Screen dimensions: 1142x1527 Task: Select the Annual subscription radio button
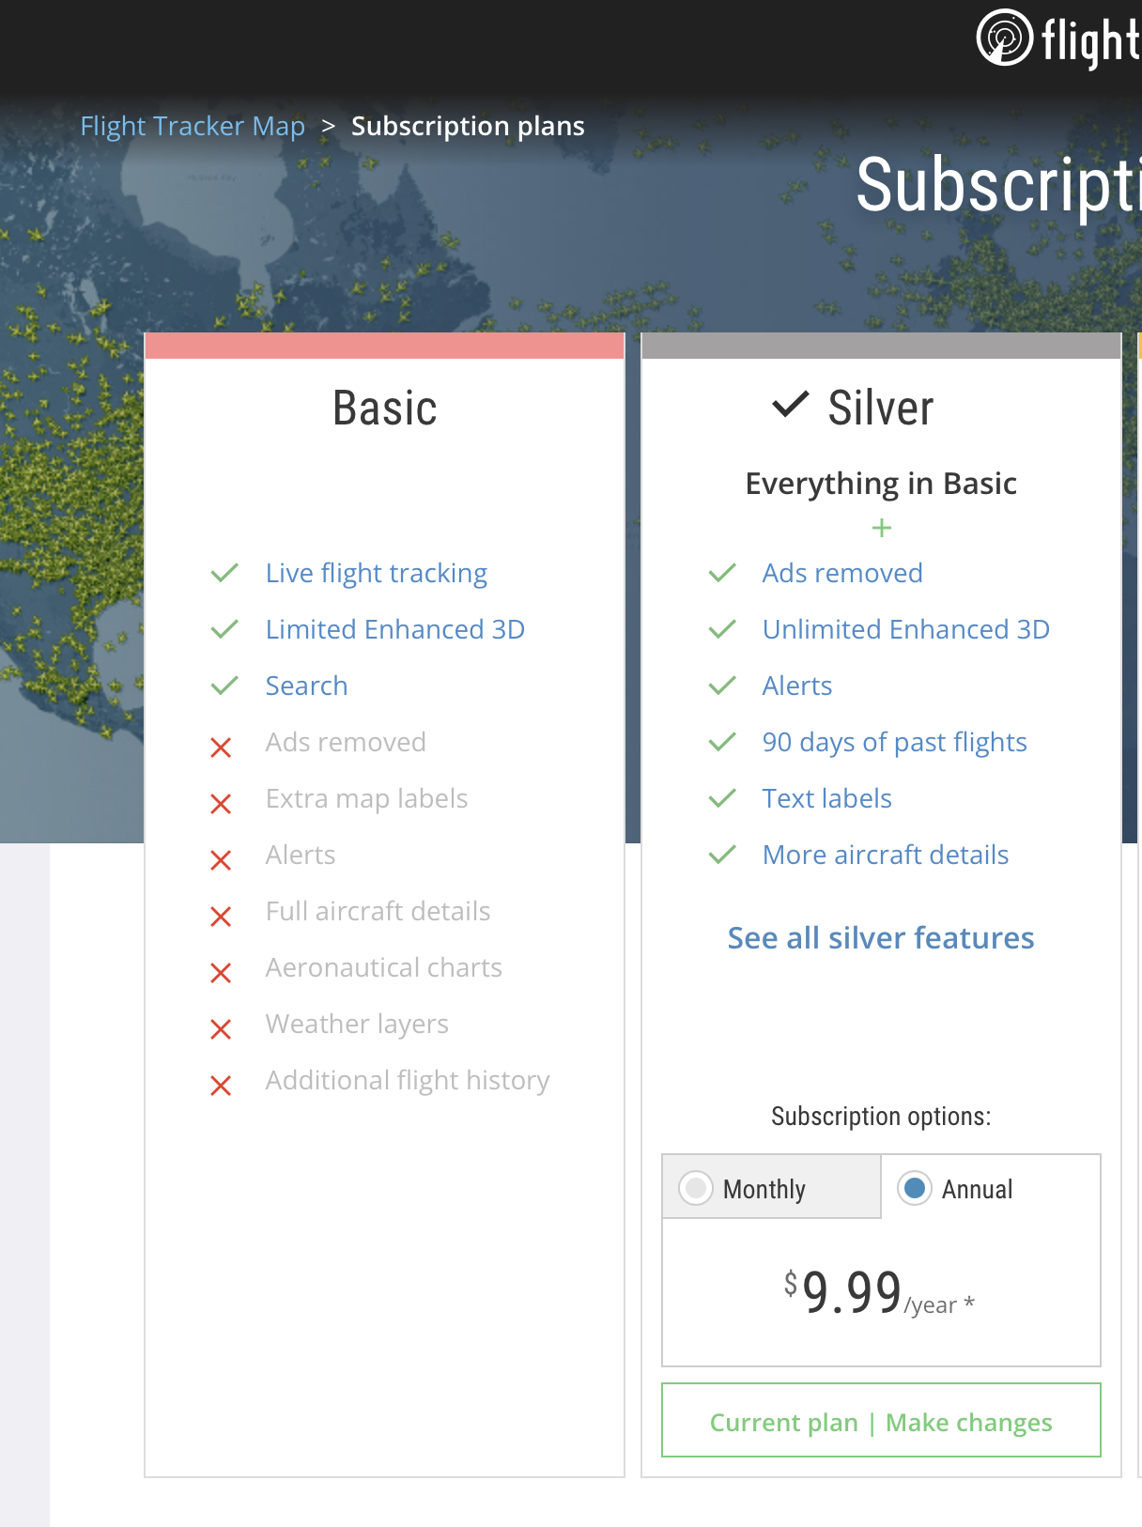click(915, 1188)
